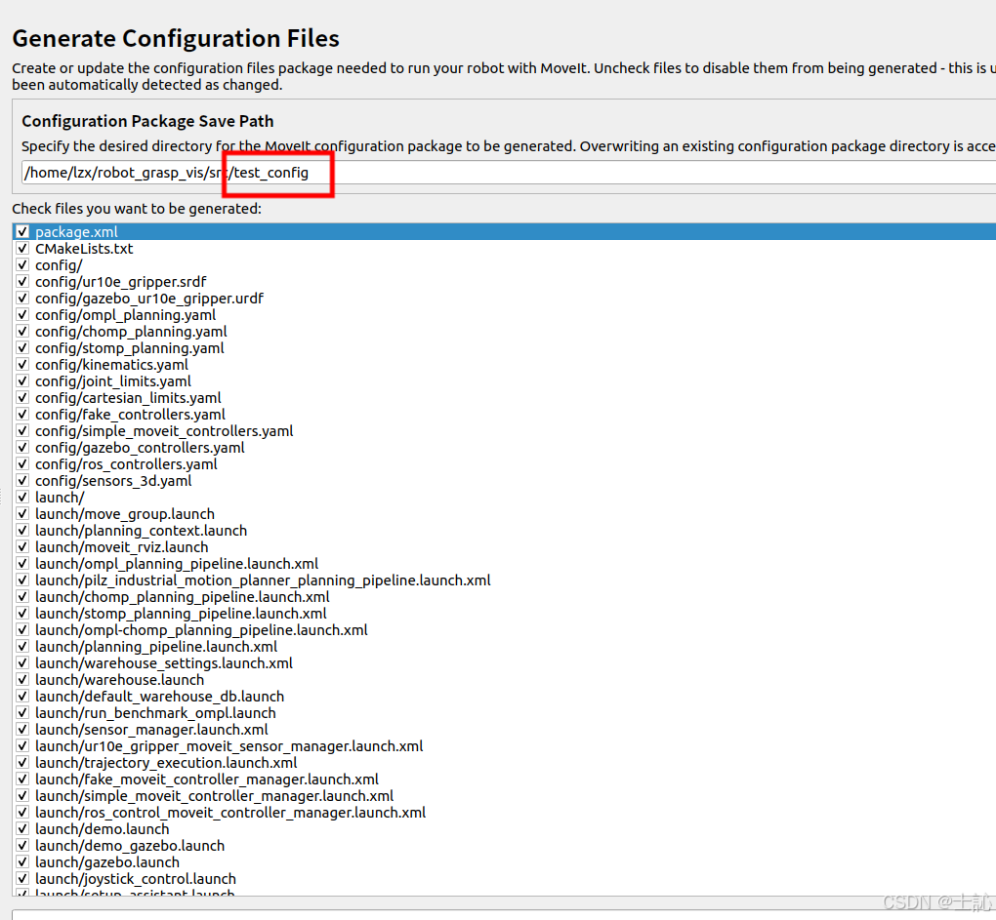This screenshot has width=996, height=920.
Task: Toggle the config/ folder checkbox
Action: [22, 264]
